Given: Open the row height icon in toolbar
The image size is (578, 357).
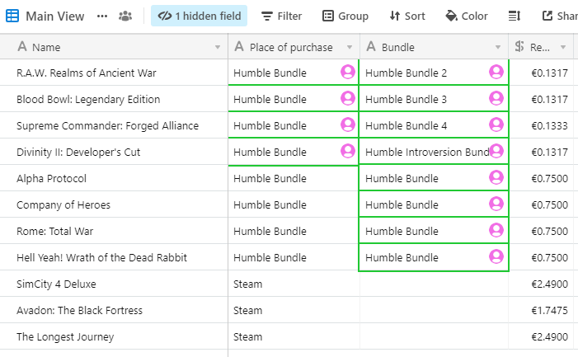Looking at the screenshot, I should 515,16.
